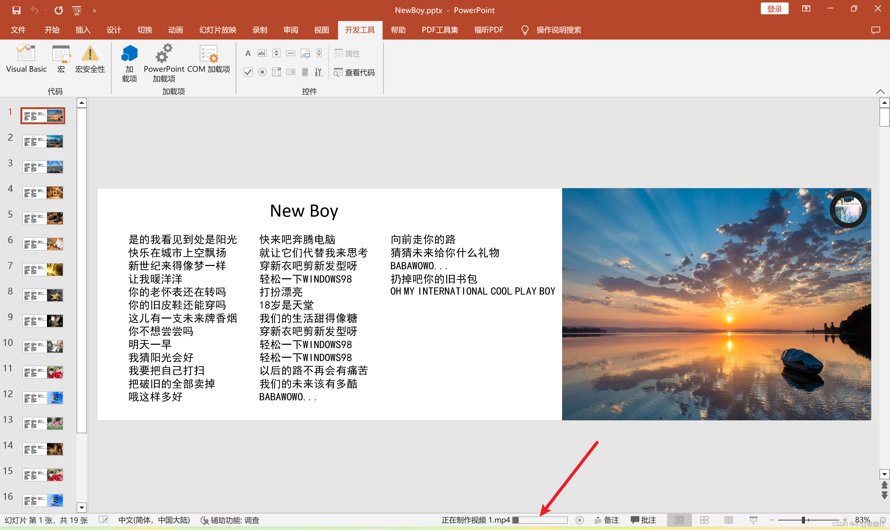Open the PDF工具集 tab
The image size is (890, 530).
(x=440, y=30)
